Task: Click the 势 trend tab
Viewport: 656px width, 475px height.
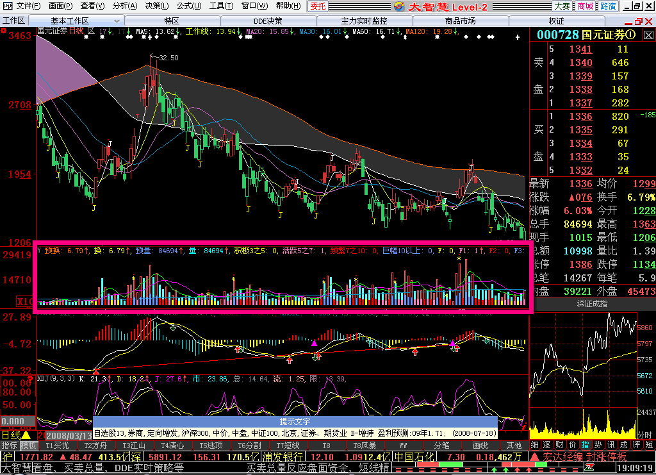Action: pyautogui.click(x=598, y=445)
